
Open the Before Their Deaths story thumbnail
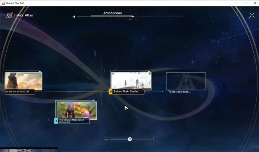131,81
